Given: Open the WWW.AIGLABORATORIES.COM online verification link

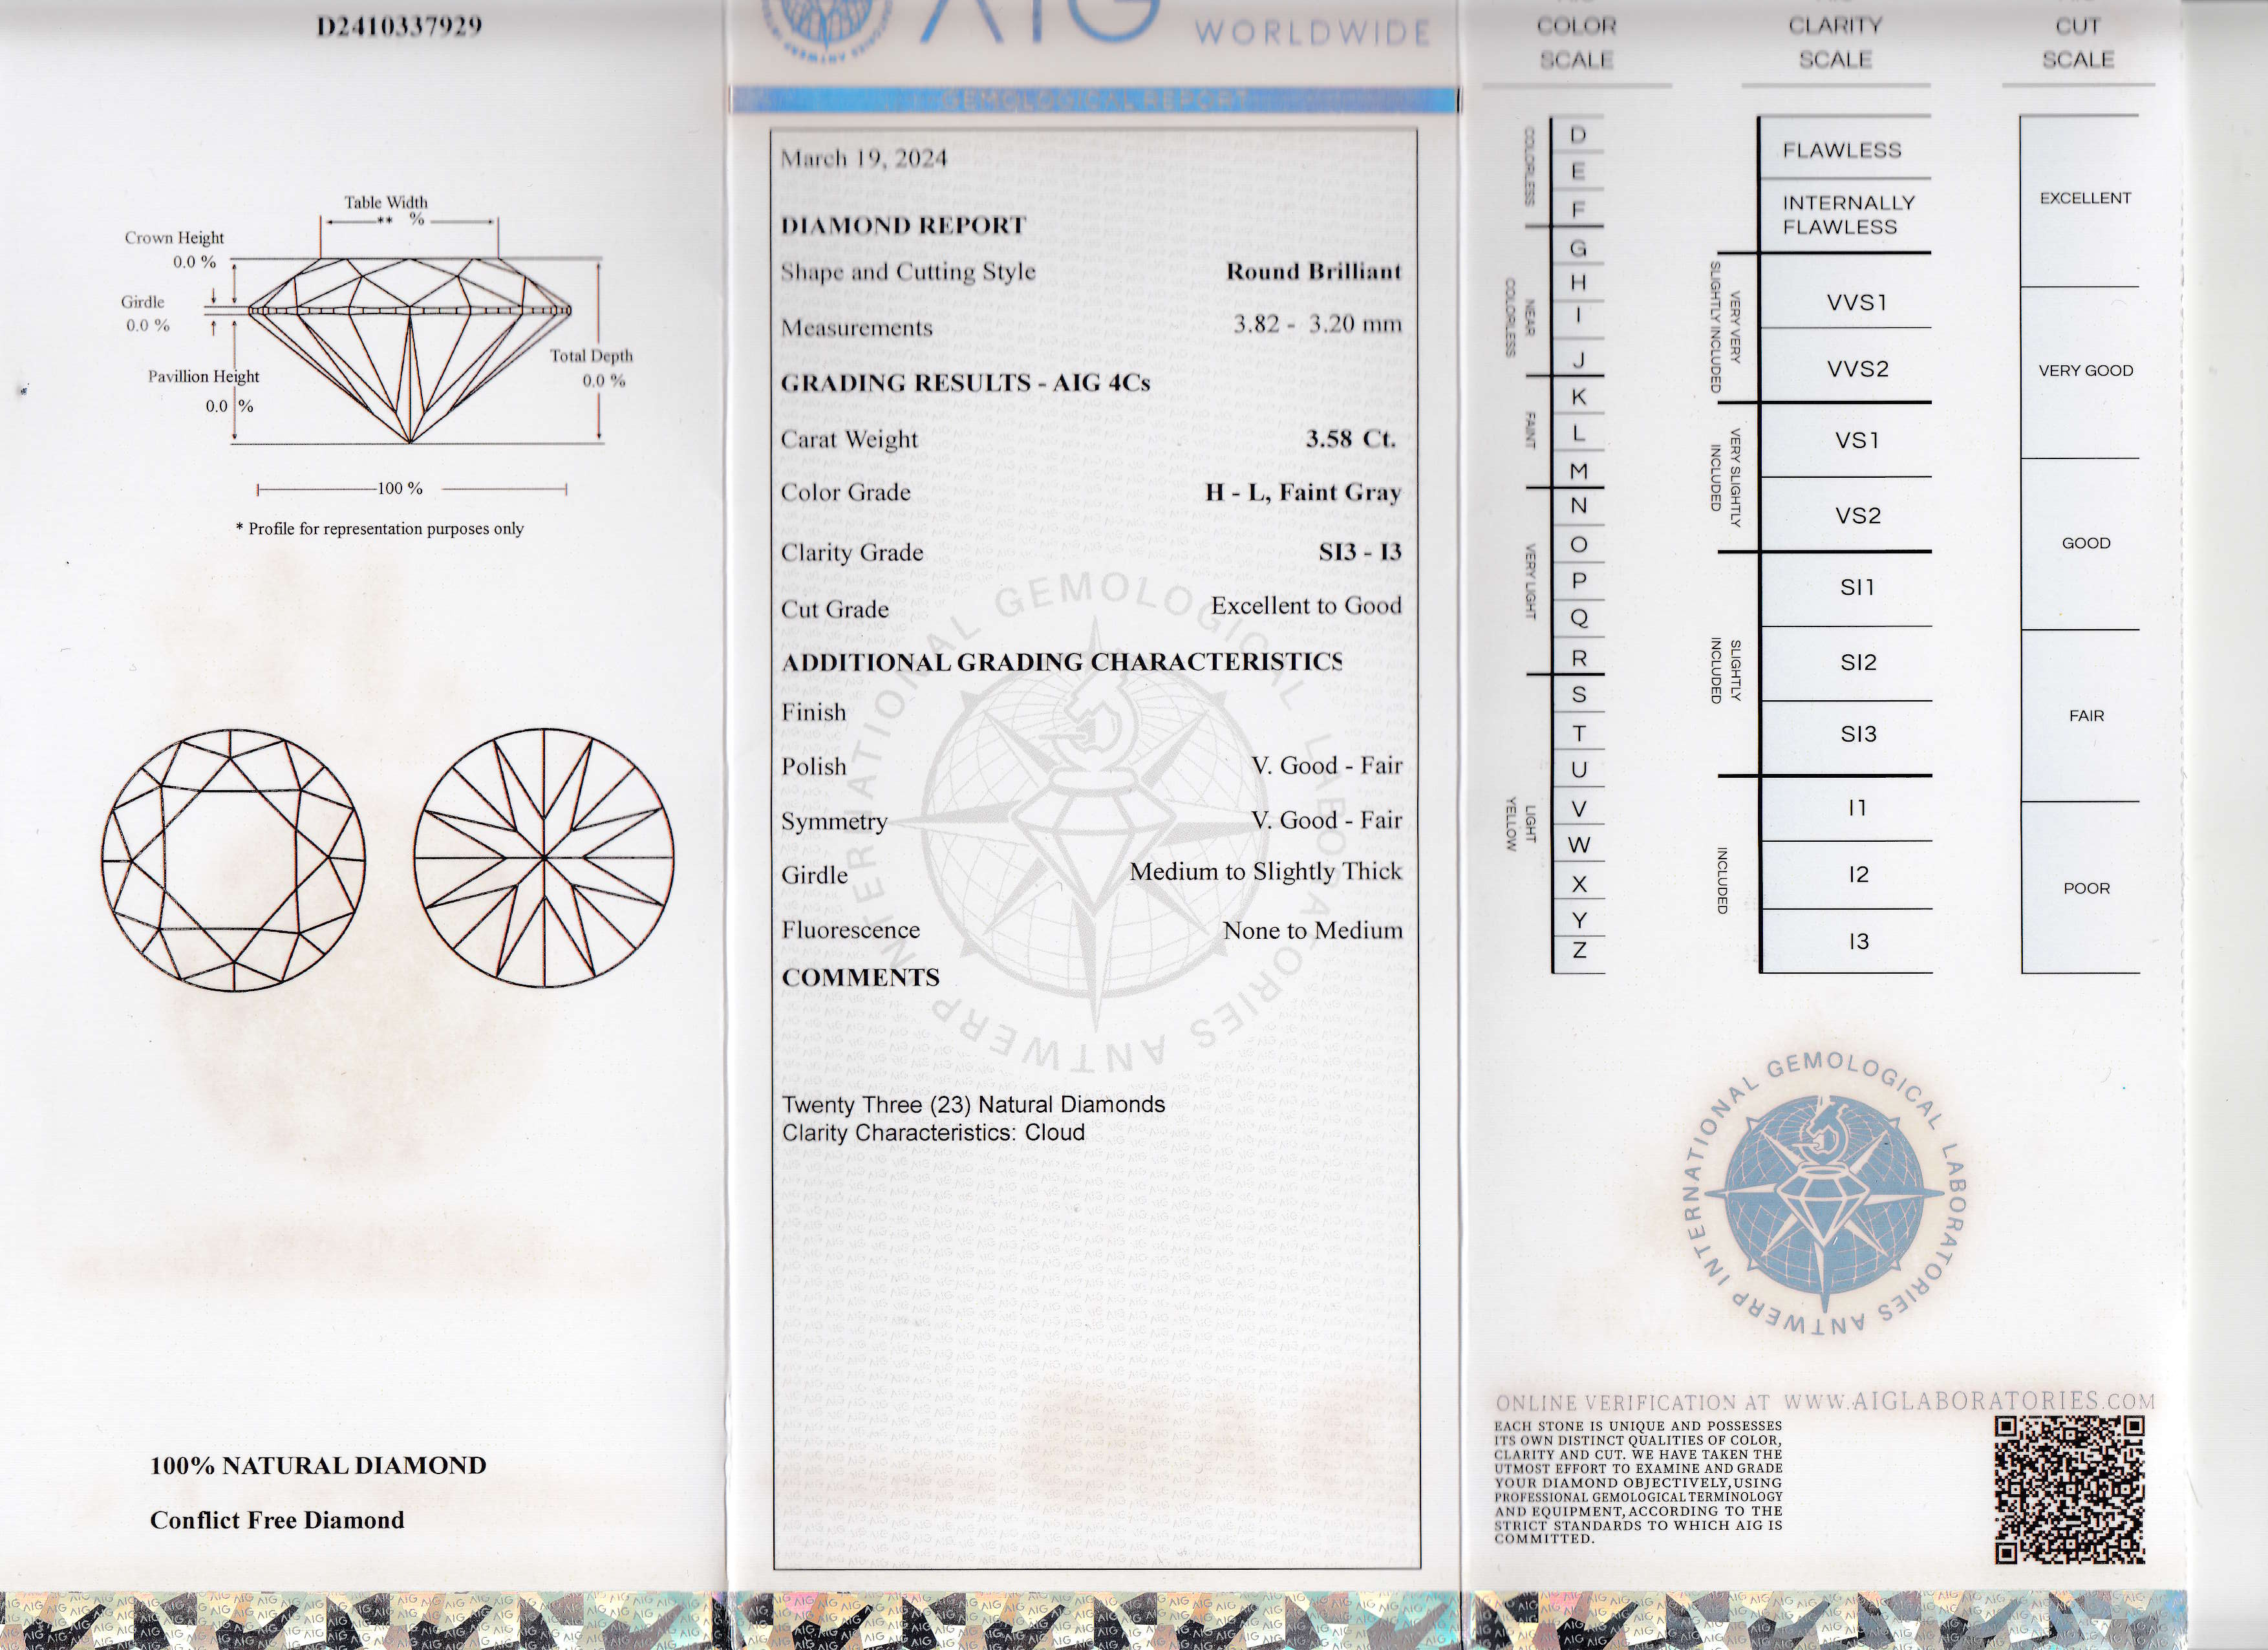Looking at the screenshot, I should [1969, 1401].
